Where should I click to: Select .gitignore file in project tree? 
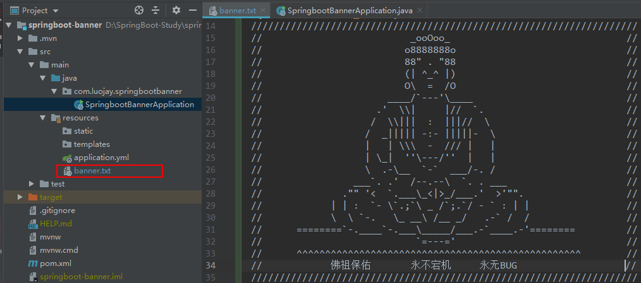pyautogui.click(x=57, y=211)
